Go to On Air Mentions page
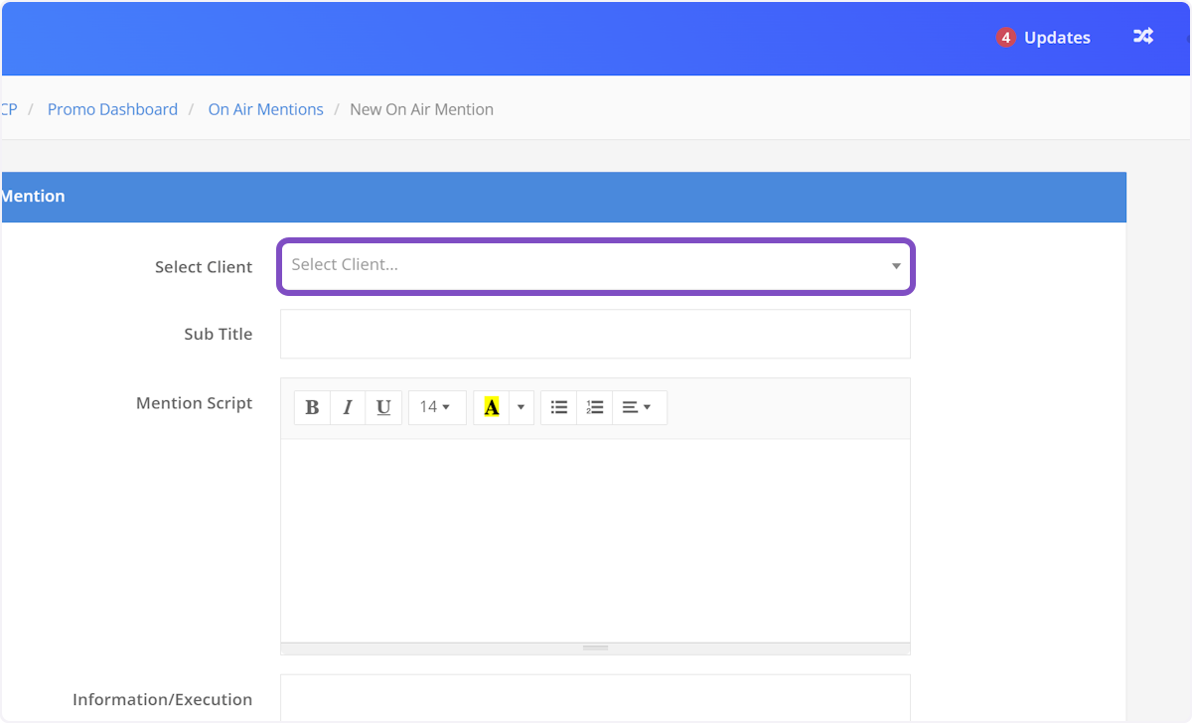The image size is (1192, 723). (x=265, y=109)
